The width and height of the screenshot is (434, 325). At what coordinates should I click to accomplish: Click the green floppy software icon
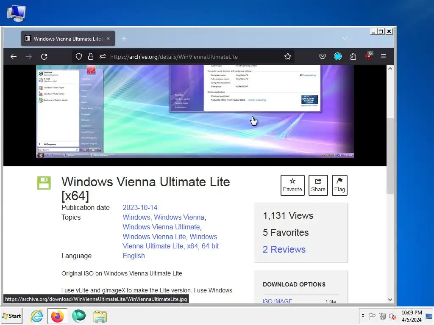pos(44,183)
